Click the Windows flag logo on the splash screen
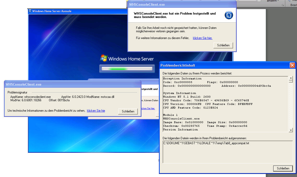The width and height of the screenshot is (297, 177). [104, 58]
